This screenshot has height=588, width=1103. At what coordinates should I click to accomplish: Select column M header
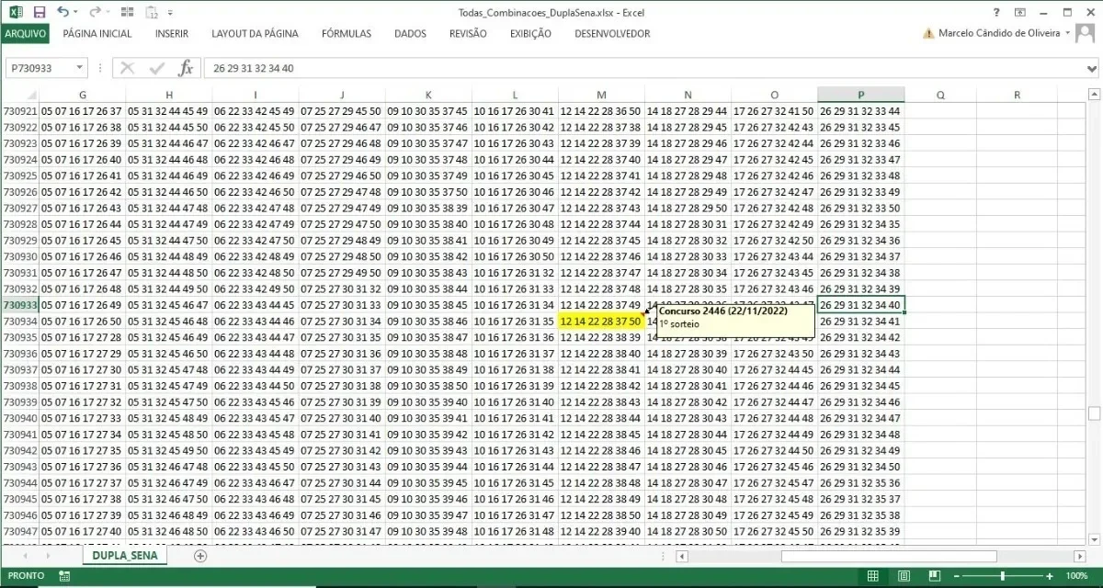click(601, 95)
